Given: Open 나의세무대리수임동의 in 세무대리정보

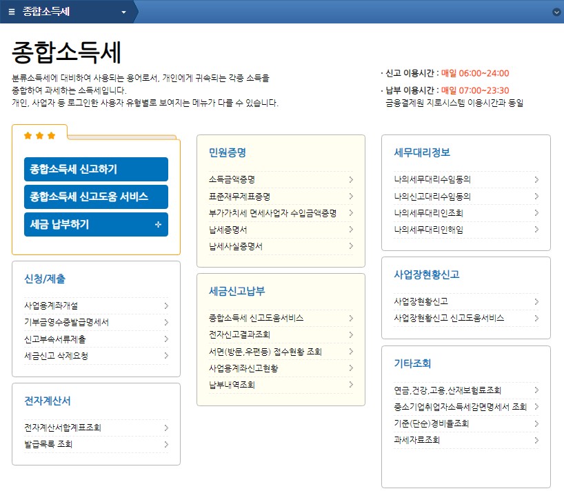Looking at the screenshot, I should click(x=433, y=179).
